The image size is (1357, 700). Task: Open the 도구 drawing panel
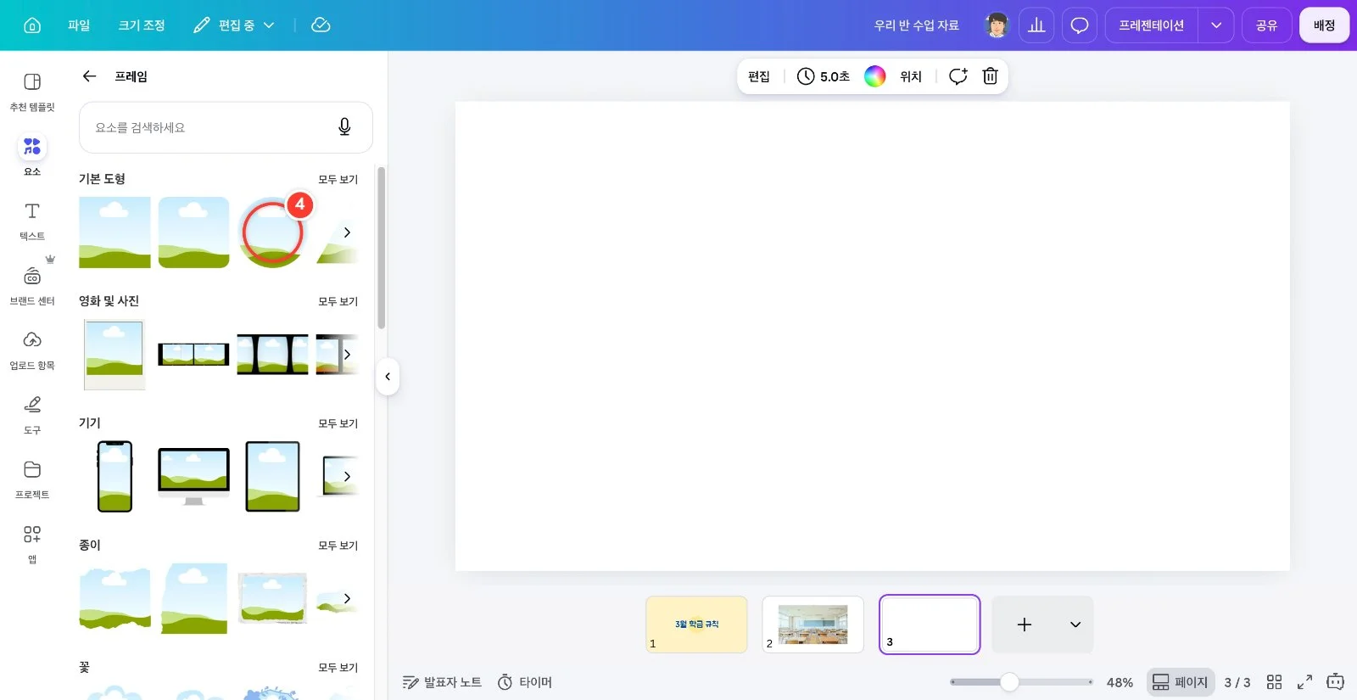(x=32, y=415)
